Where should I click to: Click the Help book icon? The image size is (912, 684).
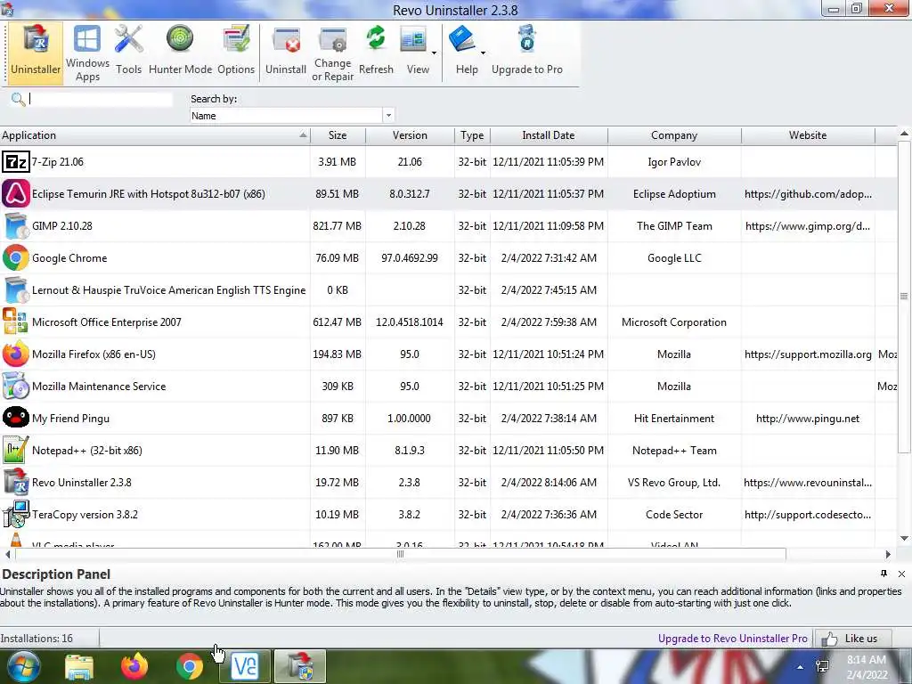pyautogui.click(x=462, y=39)
